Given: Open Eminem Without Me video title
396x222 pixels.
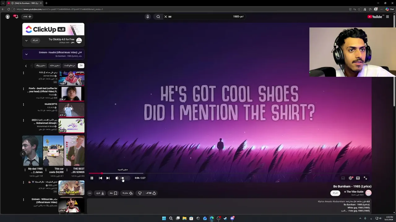Looking at the screenshot, I should 44,201.
